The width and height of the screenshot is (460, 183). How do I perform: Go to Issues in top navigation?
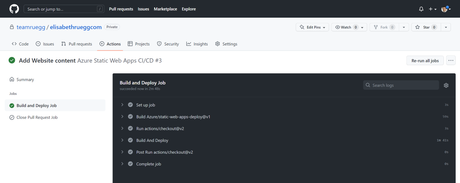coord(144,9)
